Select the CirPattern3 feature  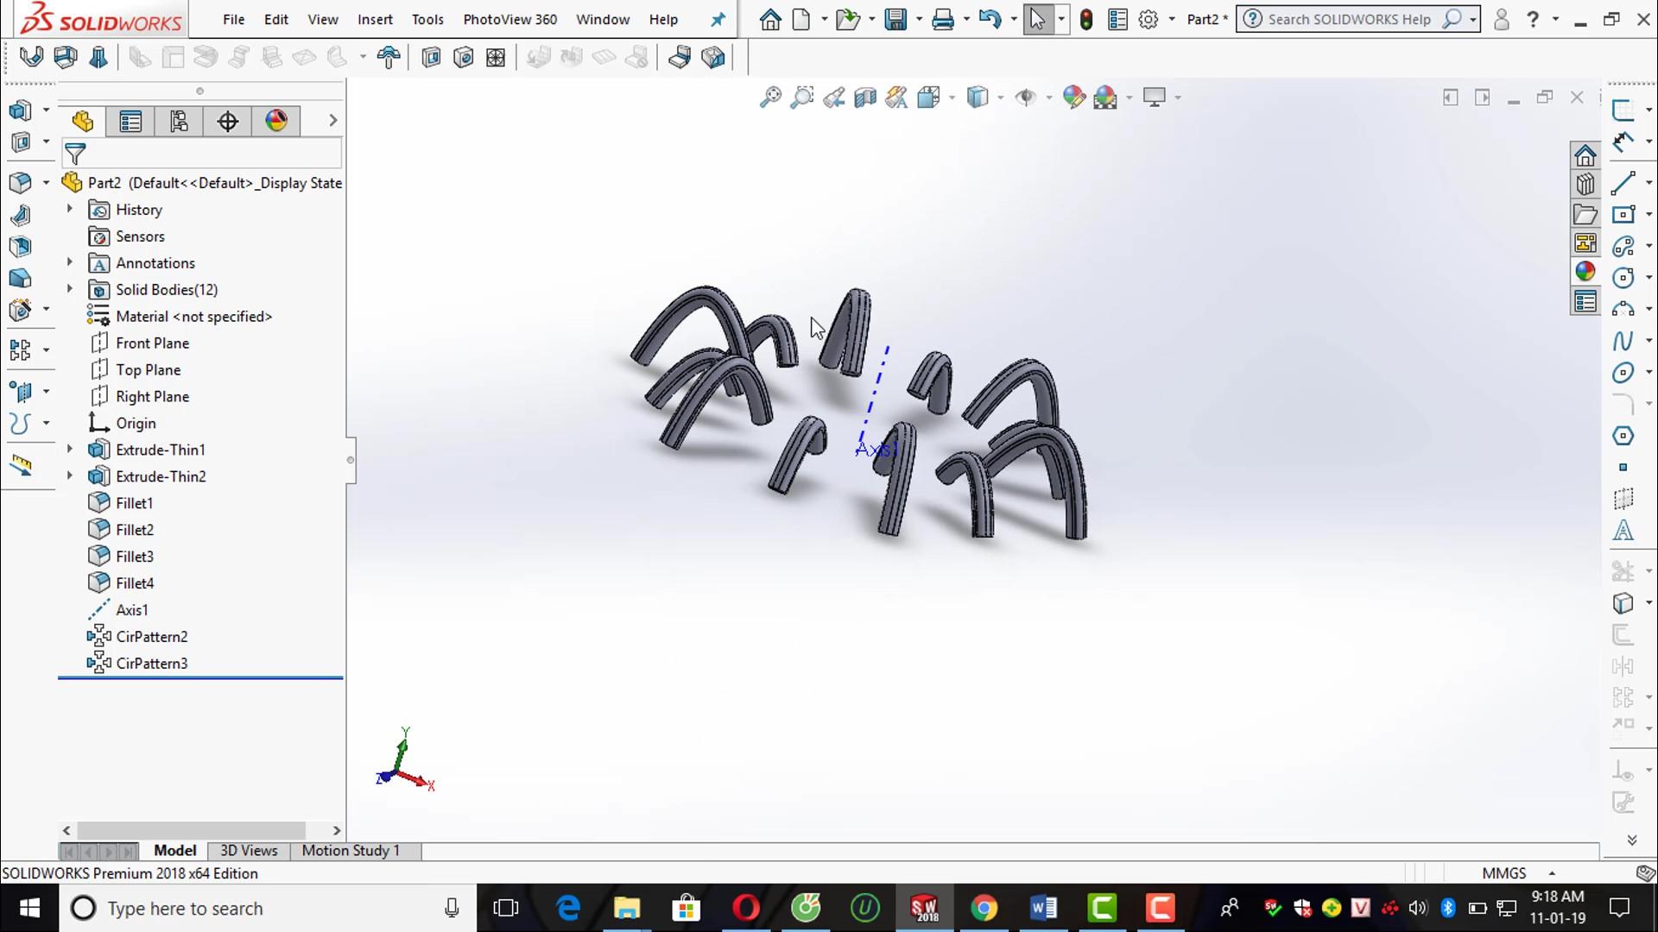click(152, 664)
